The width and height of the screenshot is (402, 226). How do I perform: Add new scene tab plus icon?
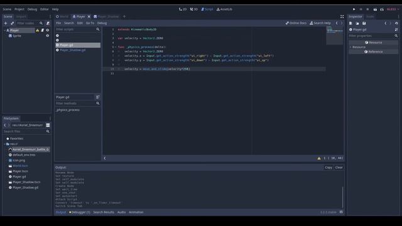[x=124, y=16]
